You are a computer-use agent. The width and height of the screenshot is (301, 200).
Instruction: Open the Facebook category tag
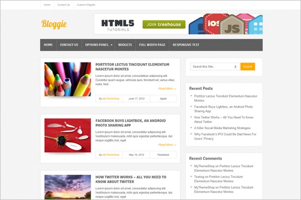pyautogui.click(x=163, y=155)
